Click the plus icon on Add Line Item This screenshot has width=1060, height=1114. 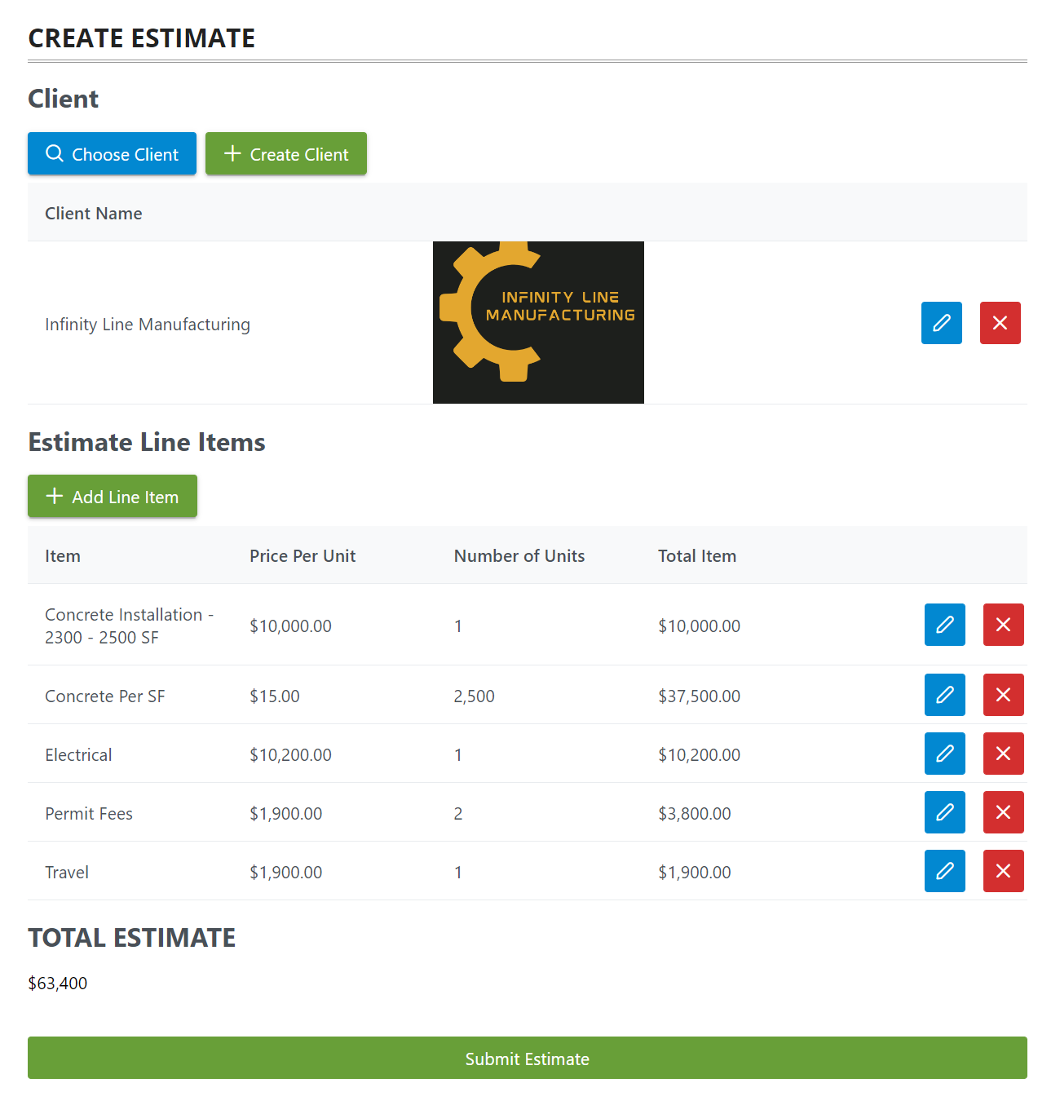tap(54, 496)
